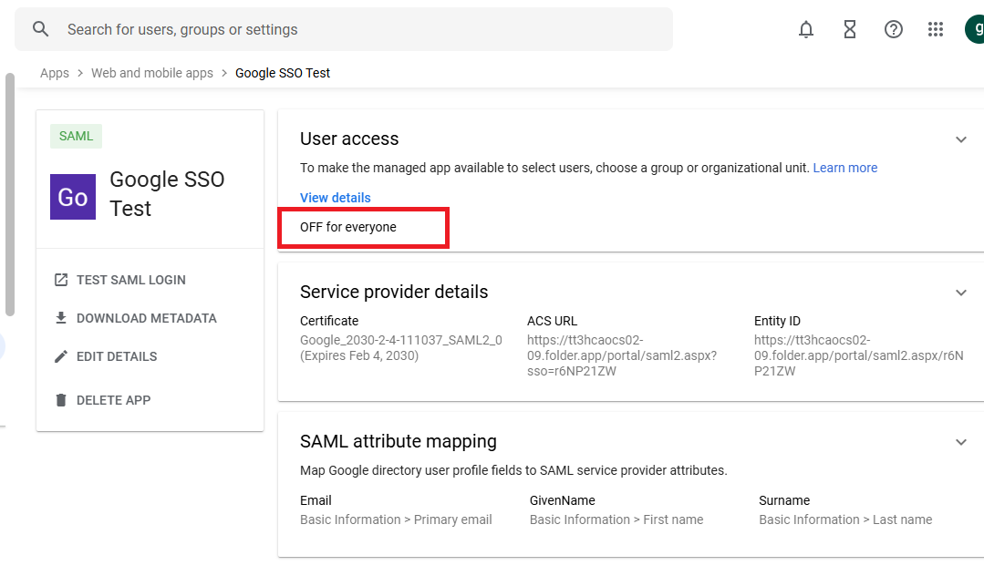
Task: Click the Edit Details pencil icon
Action: point(61,356)
